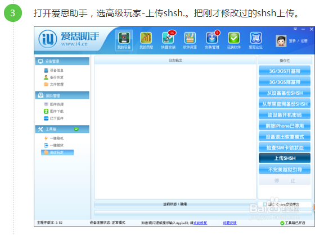This screenshot has width=324, height=235.
Task: Open 快捷安装 with badge 14
Action: (168, 40)
